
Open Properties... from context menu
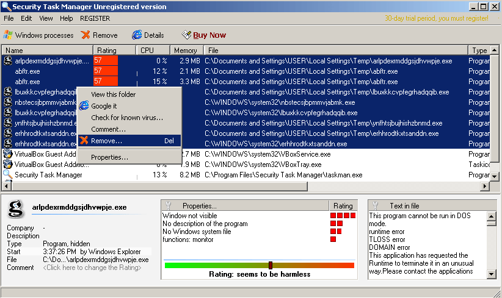click(x=129, y=157)
